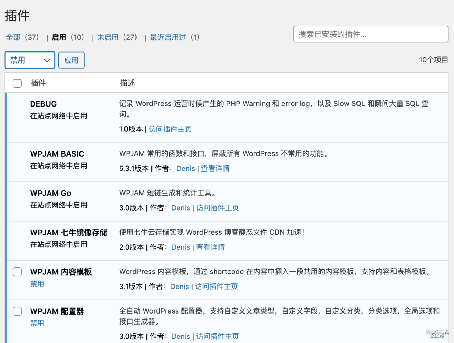Click the 5.3.1版本 version text

click(134, 168)
